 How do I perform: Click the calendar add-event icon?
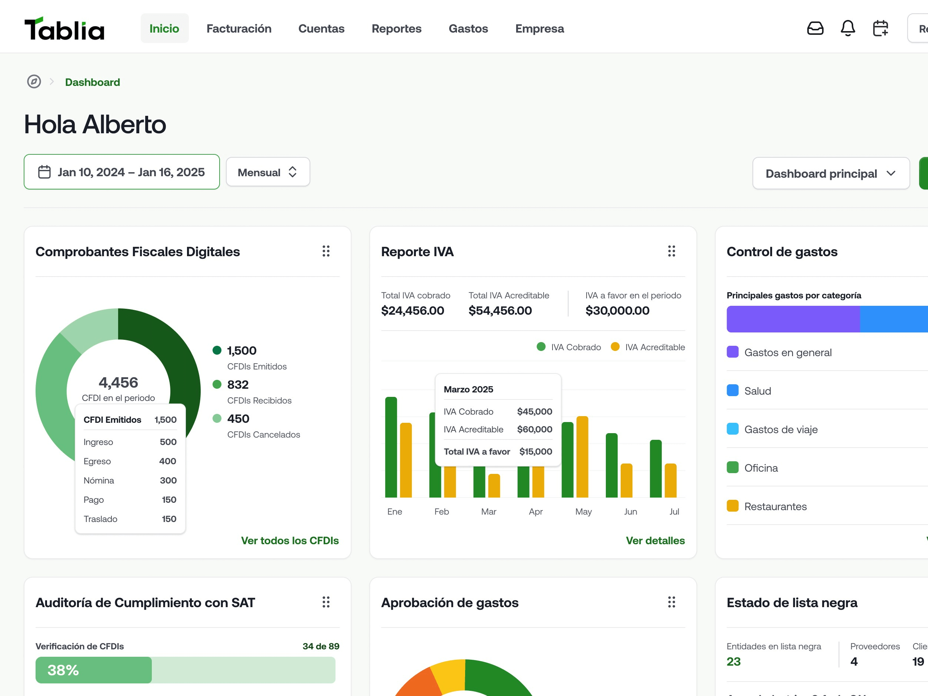coord(880,29)
